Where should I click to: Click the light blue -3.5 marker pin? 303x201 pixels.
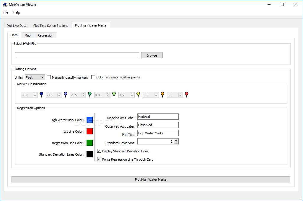pos(66,95)
